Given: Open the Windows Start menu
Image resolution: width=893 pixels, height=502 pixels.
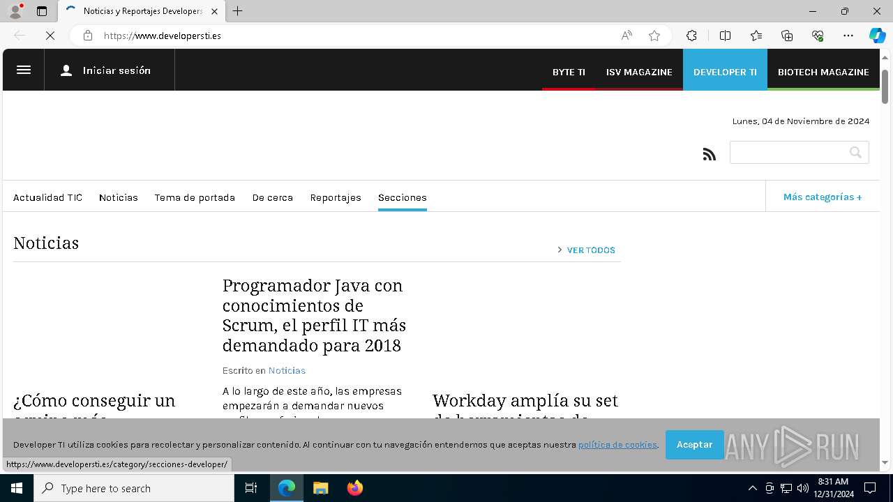Looking at the screenshot, I should tap(17, 488).
